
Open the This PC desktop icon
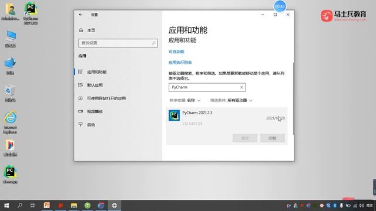coord(11,39)
